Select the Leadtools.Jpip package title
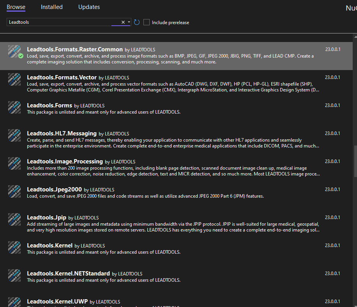This screenshot has width=357, height=307. [46, 218]
